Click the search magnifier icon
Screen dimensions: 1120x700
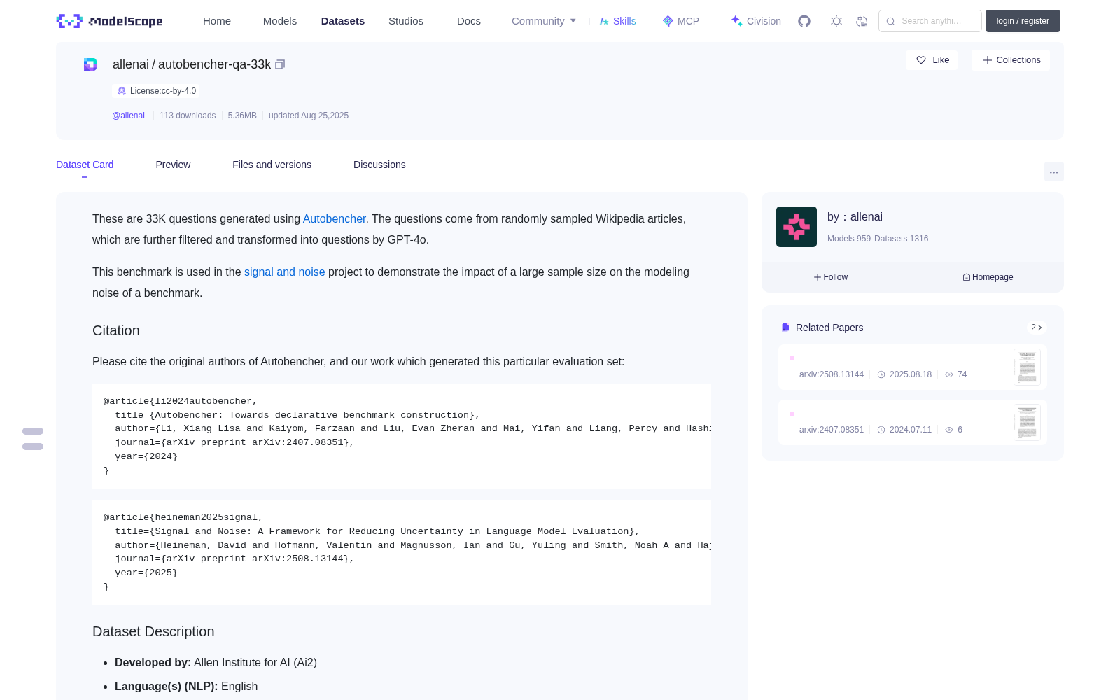coord(890,21)
